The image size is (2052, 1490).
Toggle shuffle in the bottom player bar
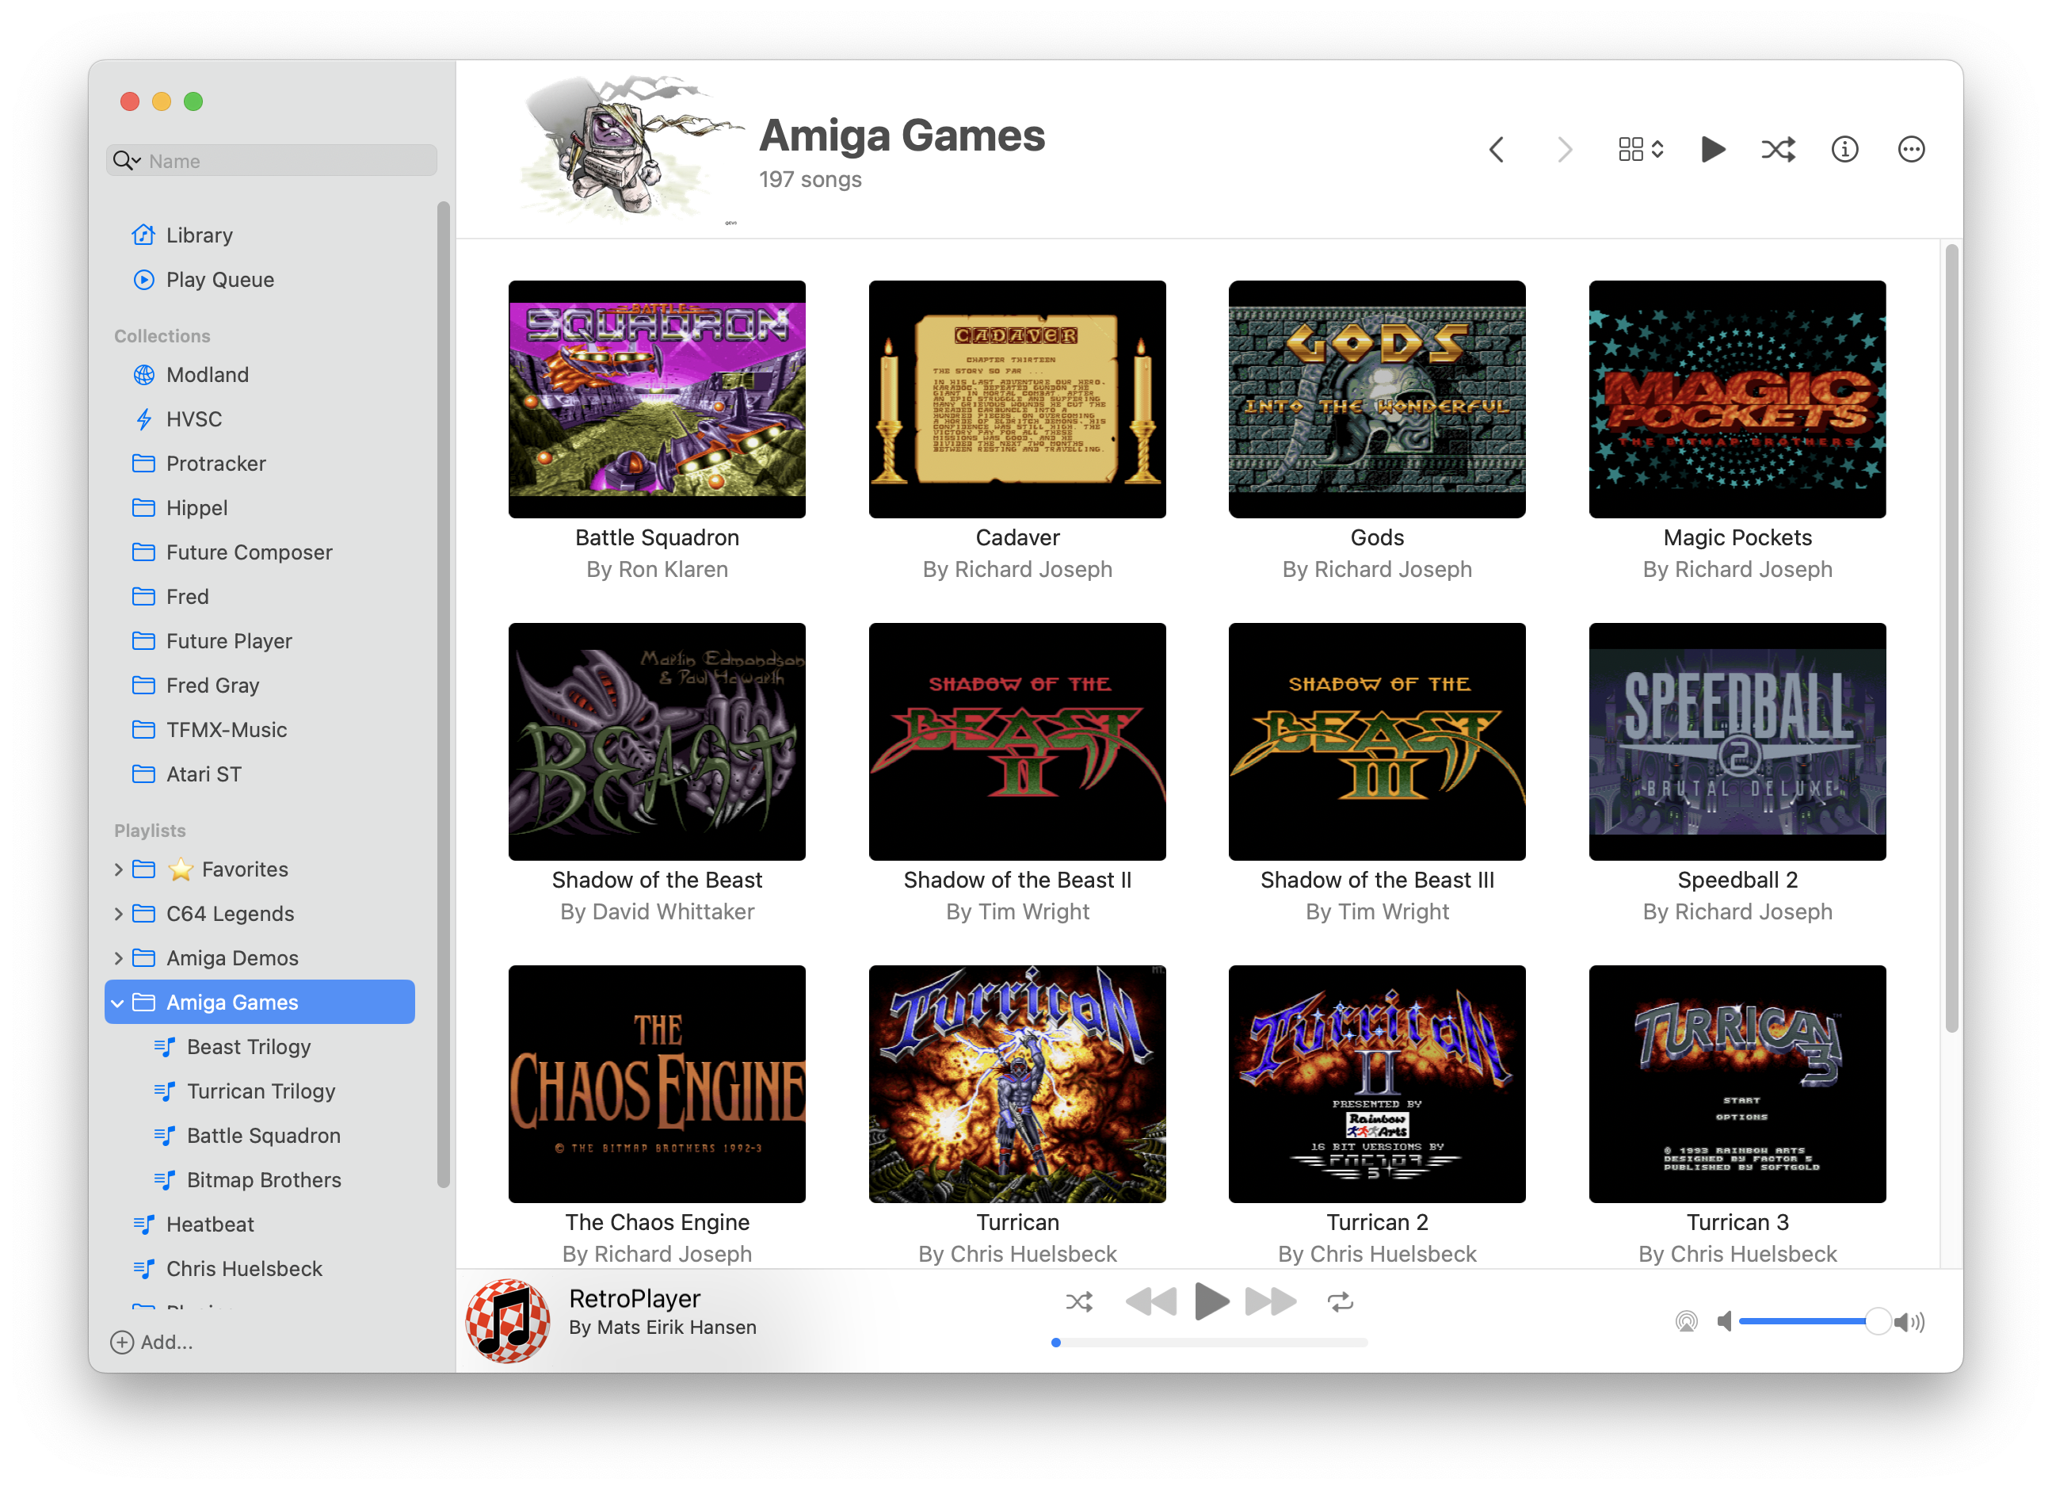[1078, 1301]
